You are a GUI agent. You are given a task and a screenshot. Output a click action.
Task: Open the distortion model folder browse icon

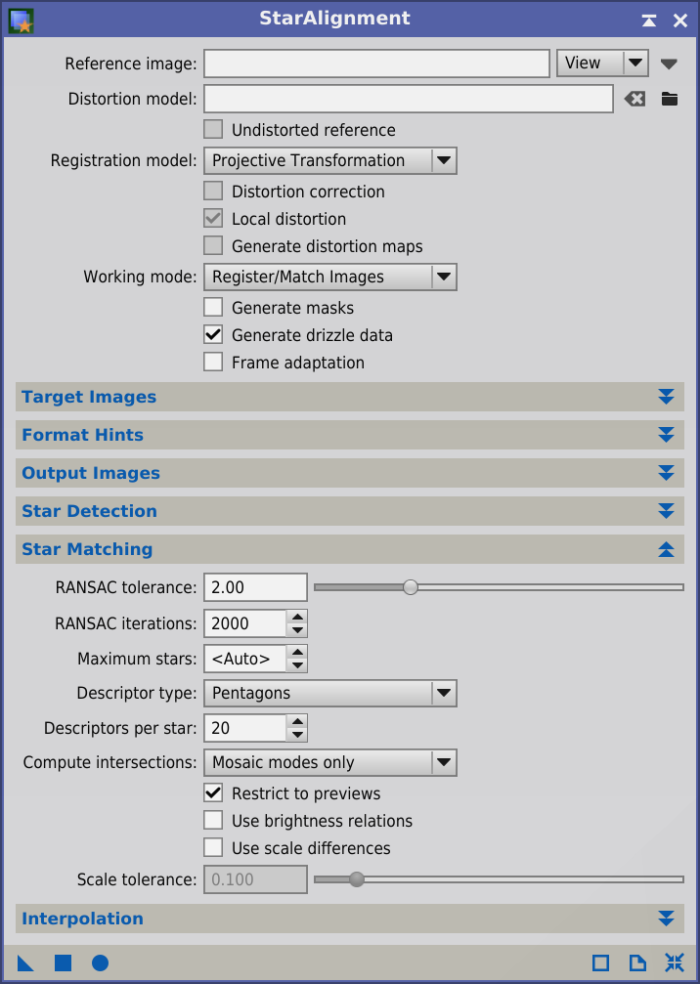point(670,99)
